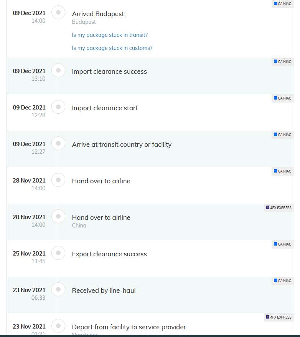Select timeline marker for Arrived Budapest
Viewport: 300px width, 337px height.
point(58,12)
